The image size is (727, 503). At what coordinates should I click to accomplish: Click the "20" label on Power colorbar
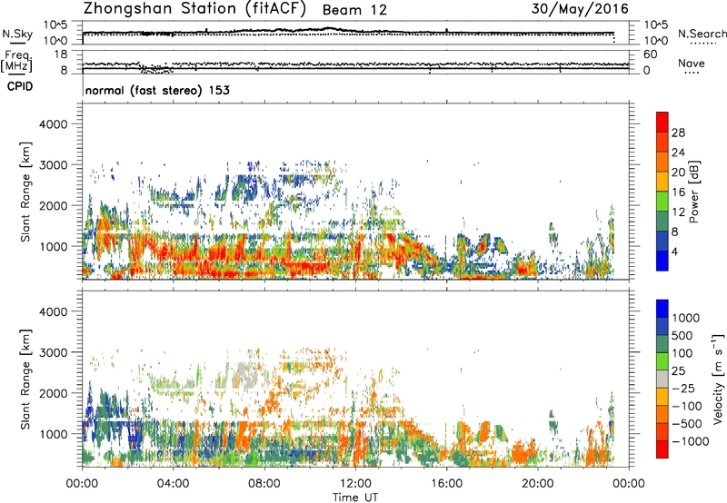pos(678,173)
